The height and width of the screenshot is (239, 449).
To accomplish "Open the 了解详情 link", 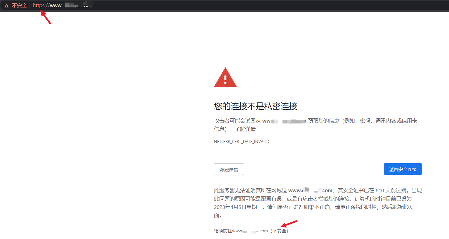I will pyautogui.click(x=245, y=129).
